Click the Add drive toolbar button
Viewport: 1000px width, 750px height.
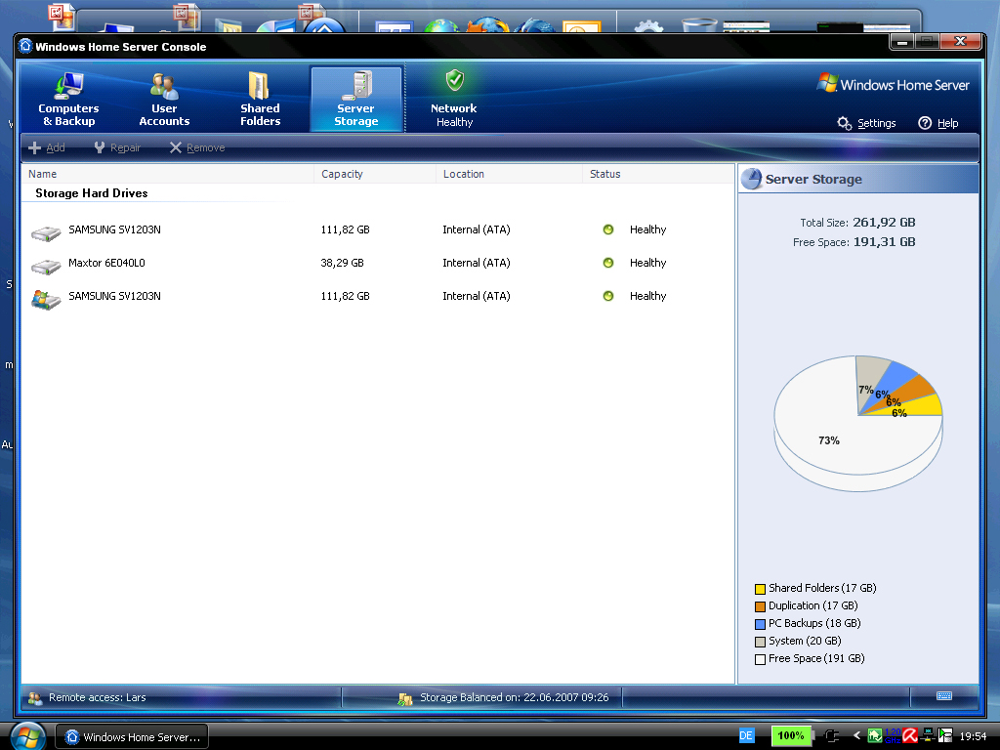click(x=47, y=148)
